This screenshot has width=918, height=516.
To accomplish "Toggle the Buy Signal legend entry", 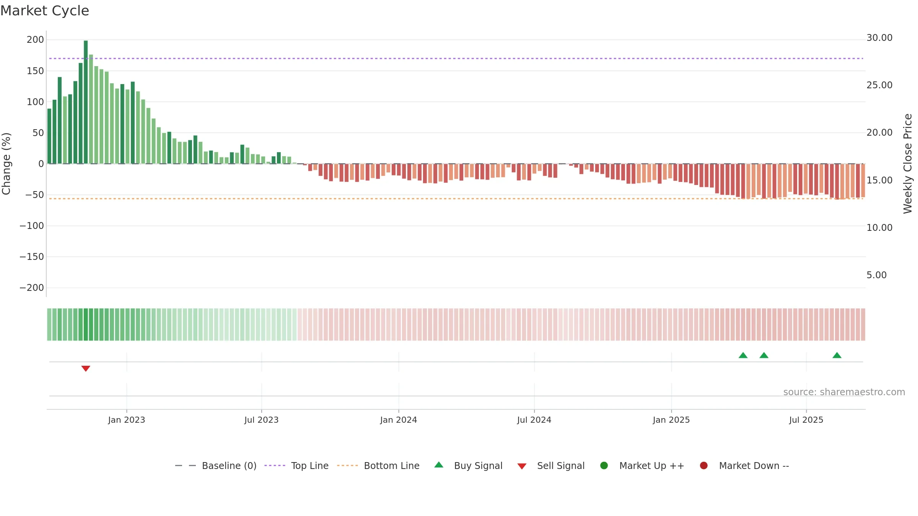I will (x=469, y=466).
